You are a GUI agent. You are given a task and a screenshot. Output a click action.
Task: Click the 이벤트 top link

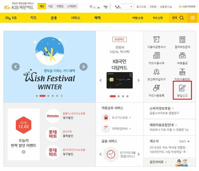click(x=153, y=7)
